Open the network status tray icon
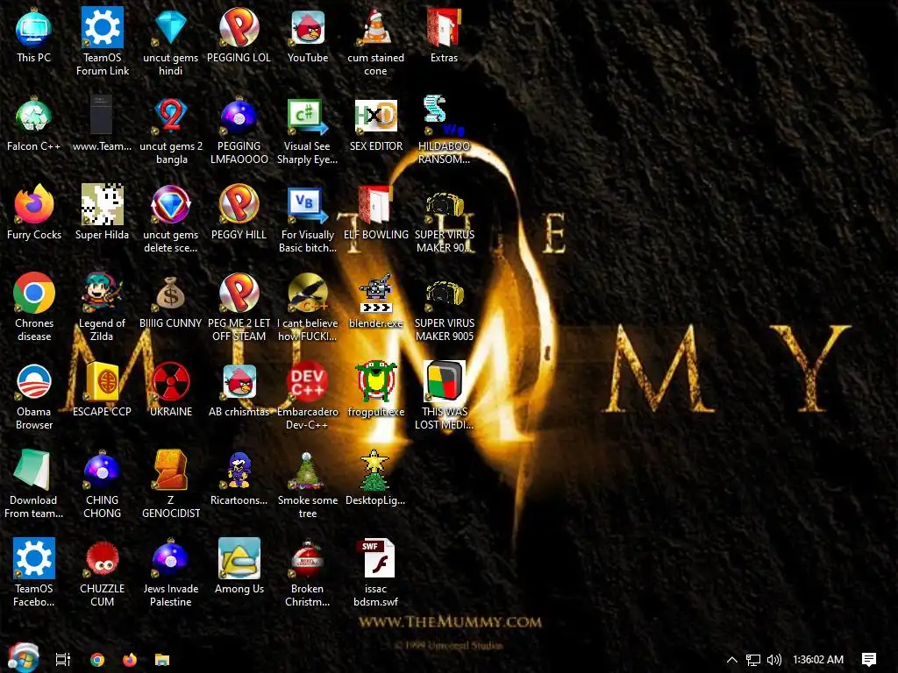Screen dimensions: 898x673 tap(753, 660)
